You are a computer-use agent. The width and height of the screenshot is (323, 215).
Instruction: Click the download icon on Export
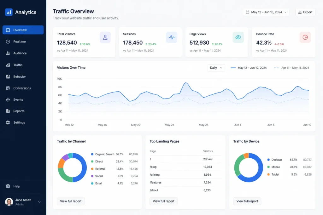click(300, 12)
